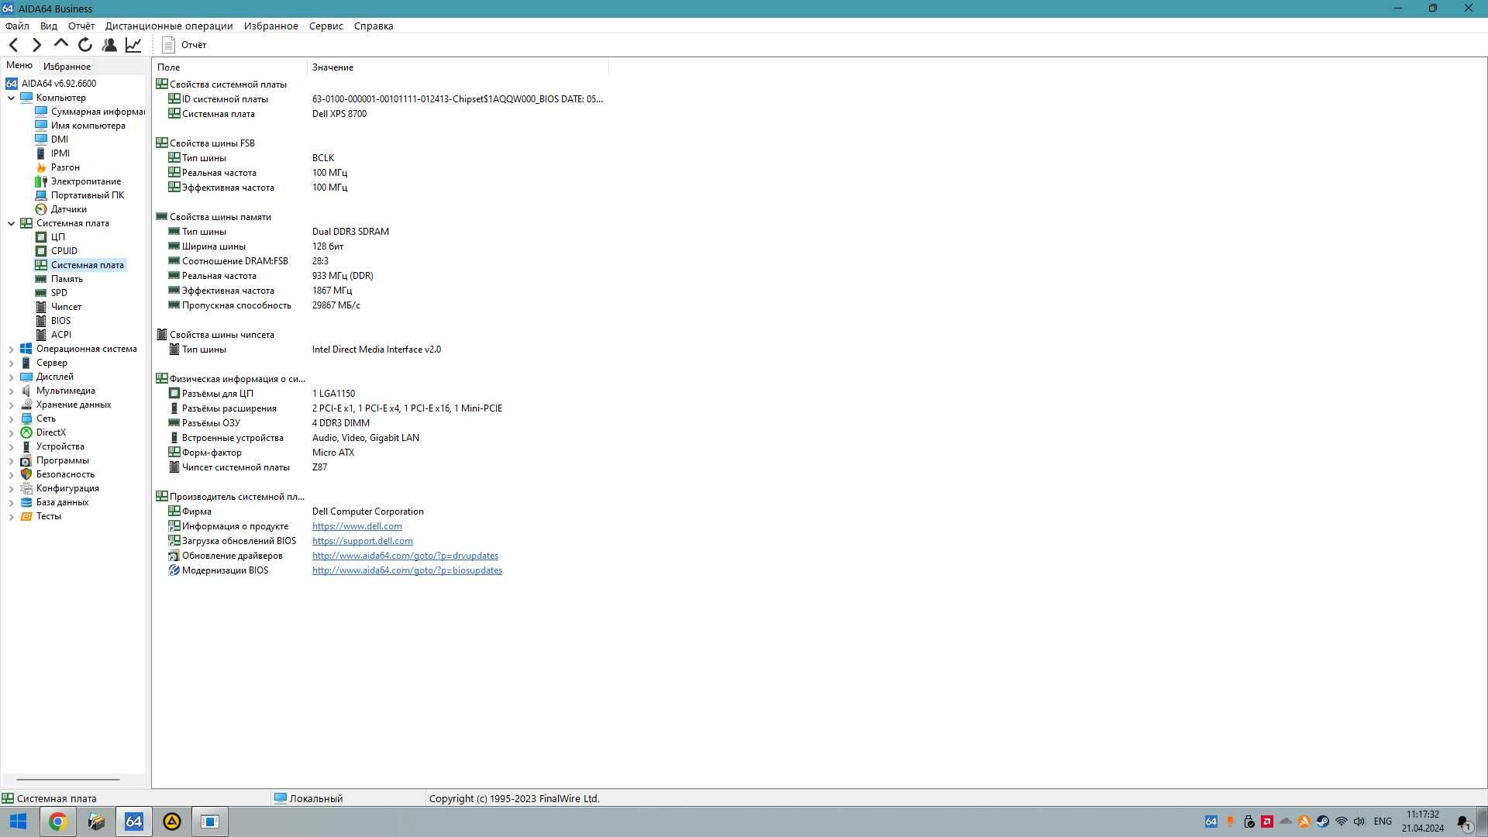Screen dimensions: 1488x837
Task: Open the drvupdates aida64 link
Action: tap(405, 556)
